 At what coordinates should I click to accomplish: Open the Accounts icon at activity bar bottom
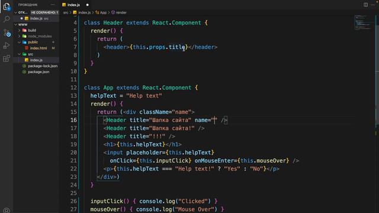pyautogui.click(x=7, y=211)
